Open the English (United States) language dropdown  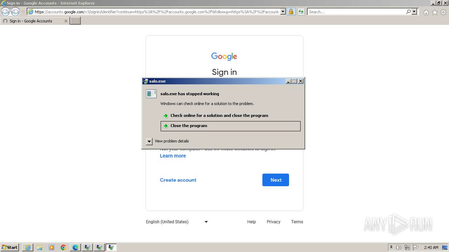pyautogui.click(x=177, y=222)
